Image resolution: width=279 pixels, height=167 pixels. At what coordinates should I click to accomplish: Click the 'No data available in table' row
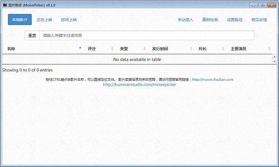click(137, 59)
